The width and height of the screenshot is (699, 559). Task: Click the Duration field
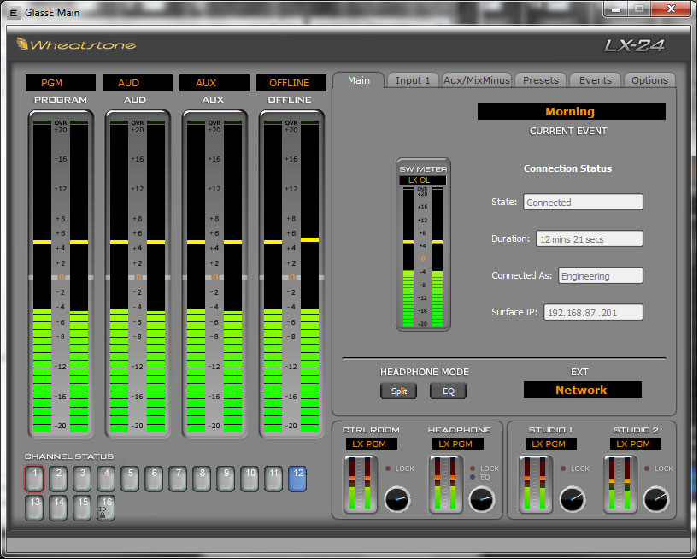click(x=589, y=239)
